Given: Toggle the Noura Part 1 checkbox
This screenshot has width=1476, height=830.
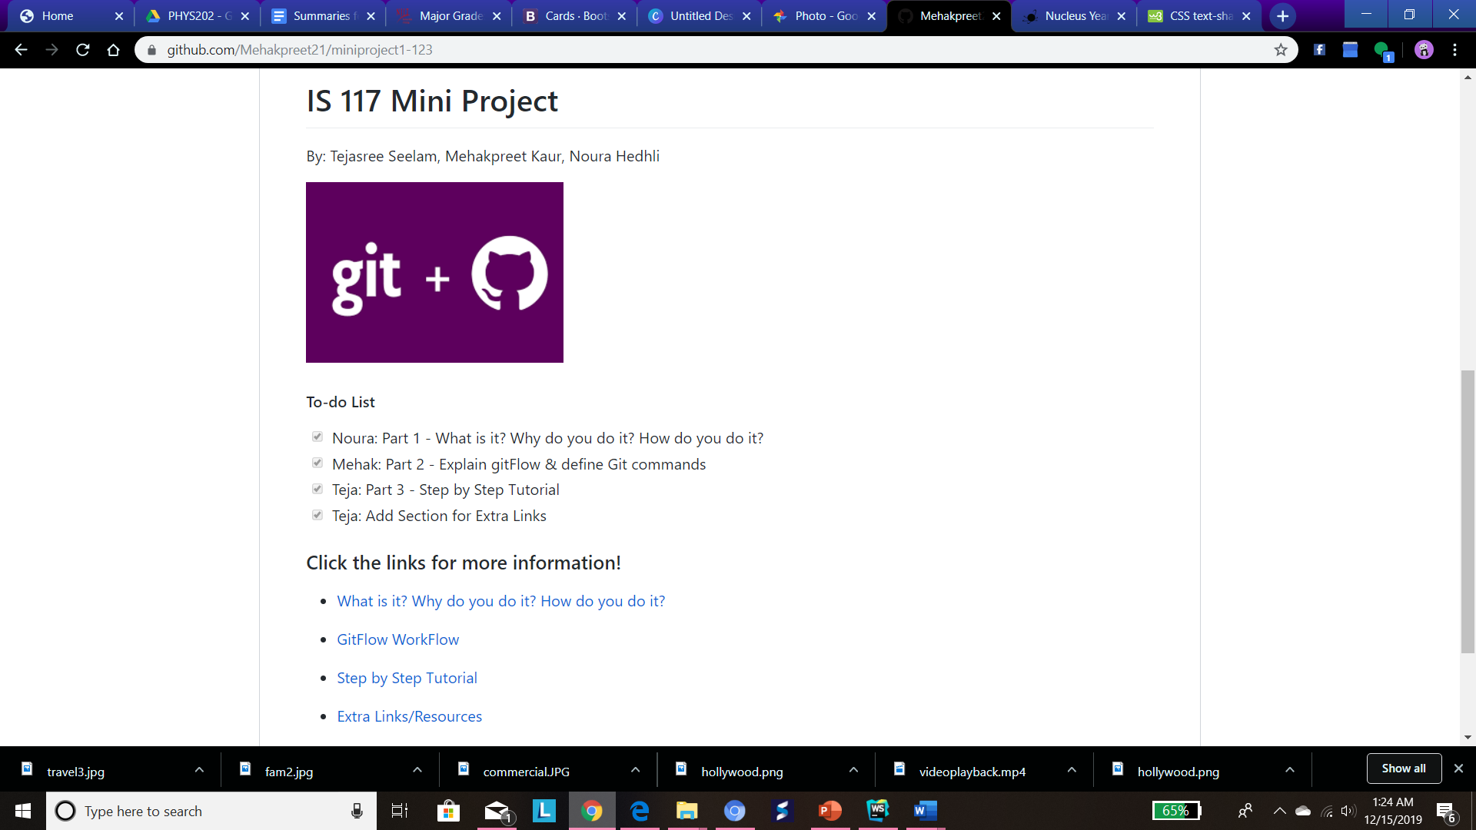Looking at the screenshot, I should coord(317,437).
